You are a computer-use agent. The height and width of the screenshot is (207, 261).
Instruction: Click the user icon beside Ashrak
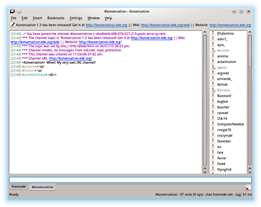coord(213,85)
